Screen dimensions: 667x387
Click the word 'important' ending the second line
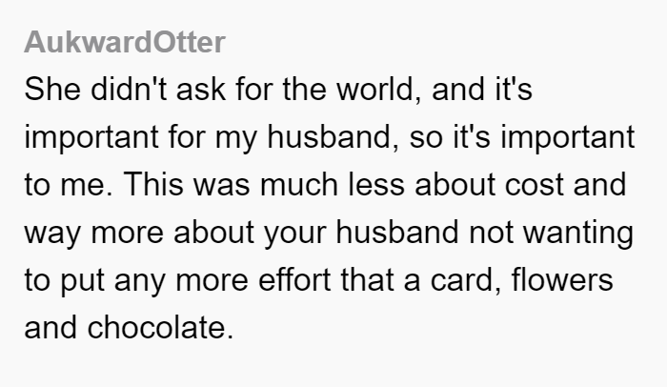[x=568, y=137]
